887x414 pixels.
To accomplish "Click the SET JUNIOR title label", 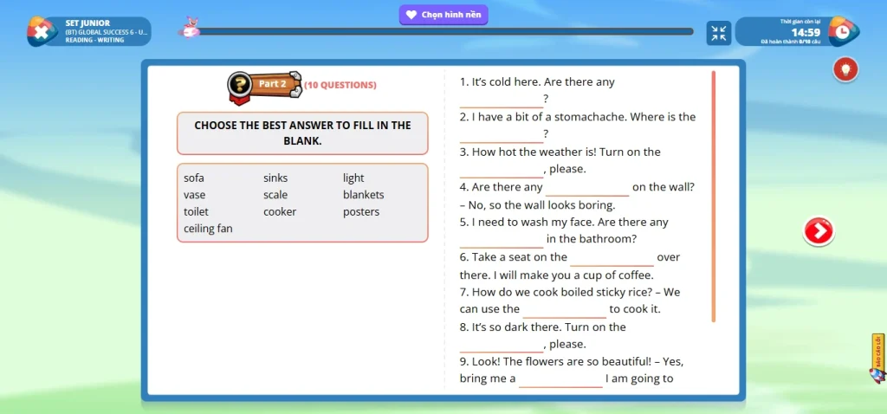I will 87,23.
